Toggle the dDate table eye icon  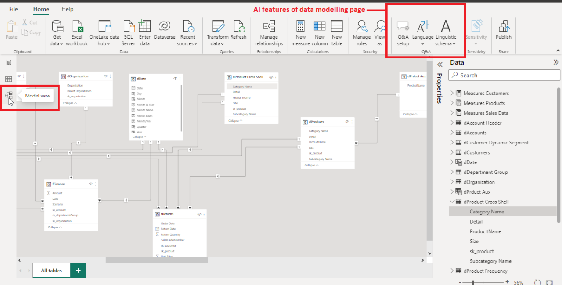[174, 78]
